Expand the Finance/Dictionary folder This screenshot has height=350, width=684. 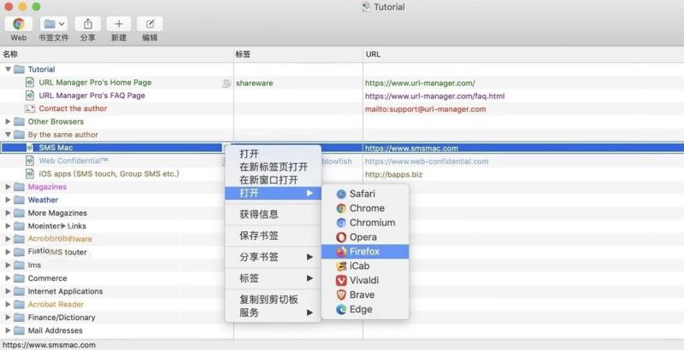(8, 318)
